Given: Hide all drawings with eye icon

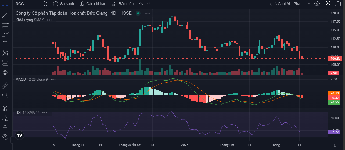Looking at the screenshot, I should click(x=5, y=137).
